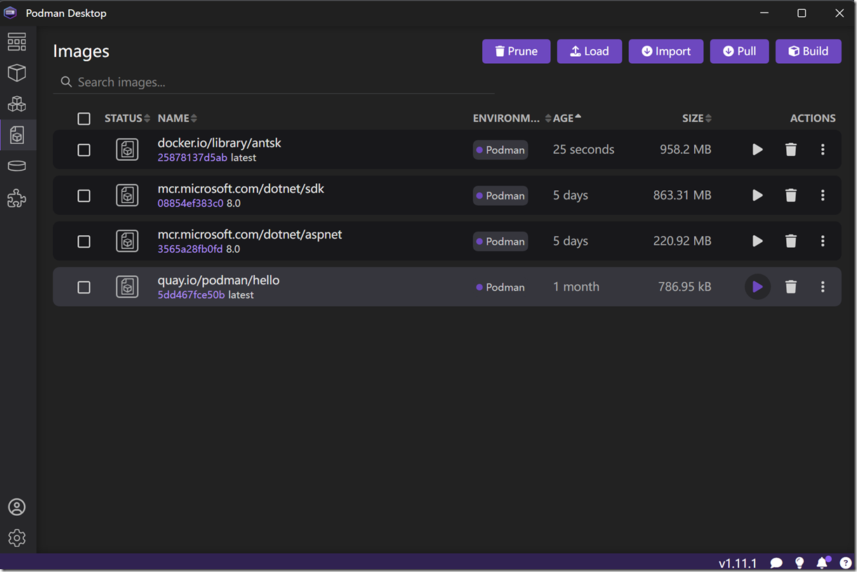The image size is (857, 572).
Task: Click the Podman badge in antsk row
Action: 500,149
